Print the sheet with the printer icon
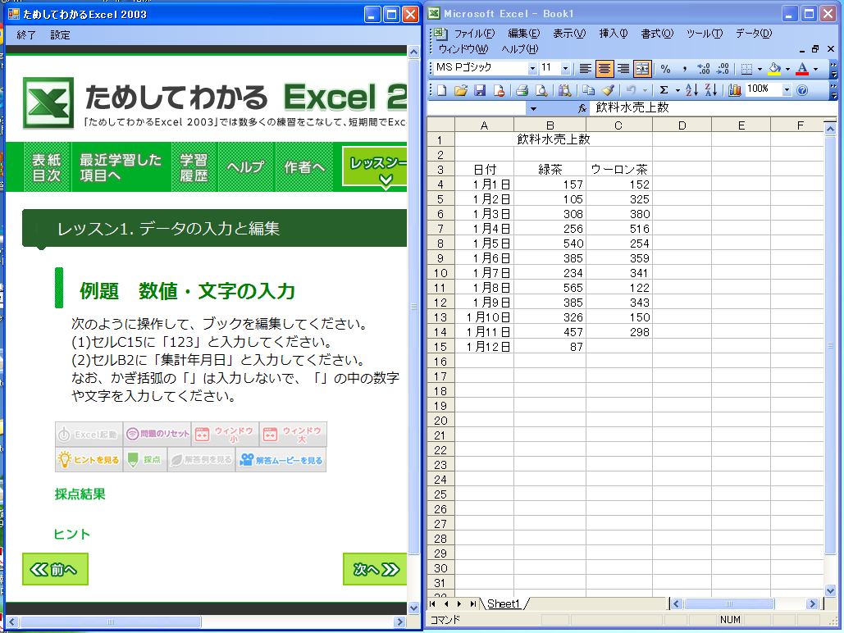The height and width of the screenshot is (633, 844). pos(522,90)
